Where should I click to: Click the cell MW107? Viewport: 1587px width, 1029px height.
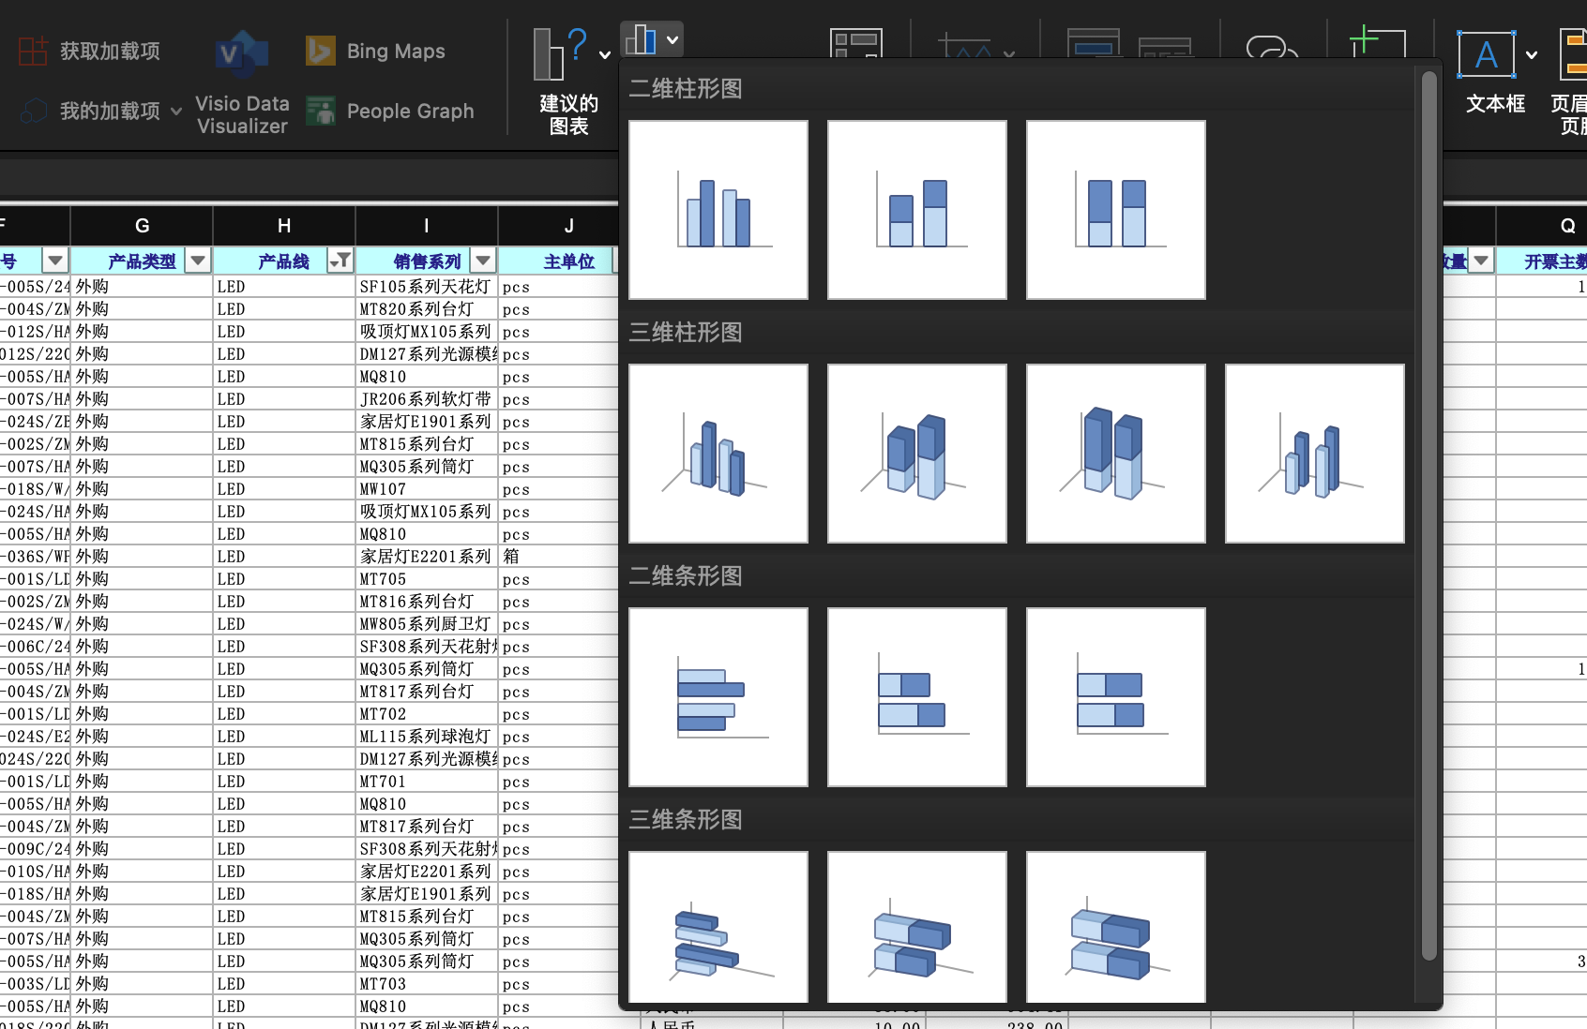(x=427, y=489)
